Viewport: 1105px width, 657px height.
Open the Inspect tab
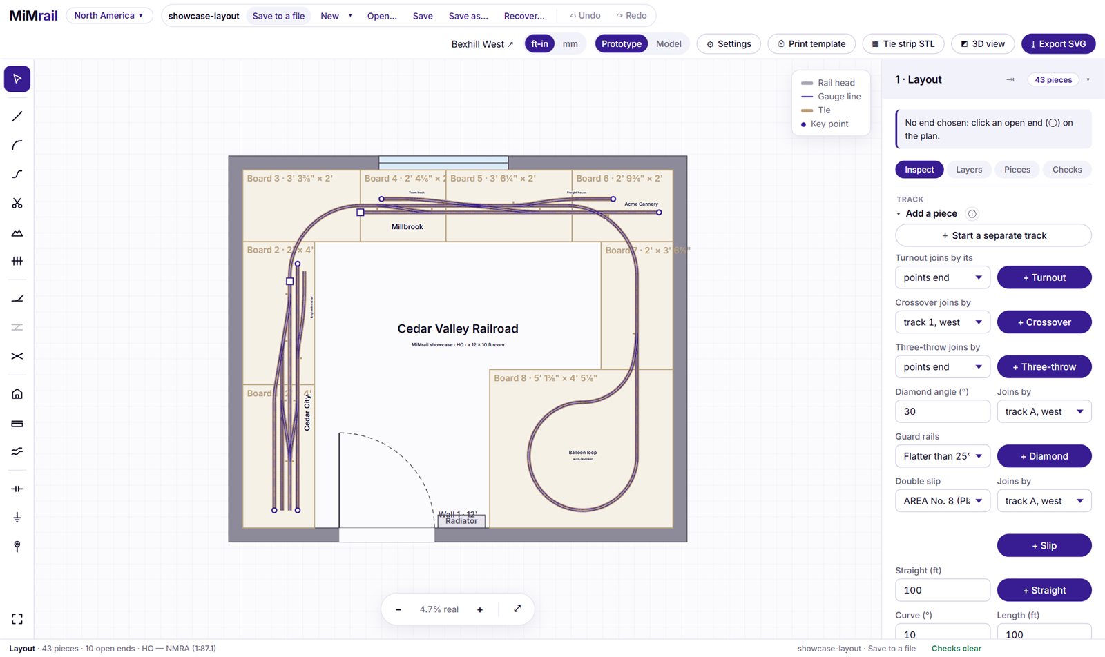[919, 170]
